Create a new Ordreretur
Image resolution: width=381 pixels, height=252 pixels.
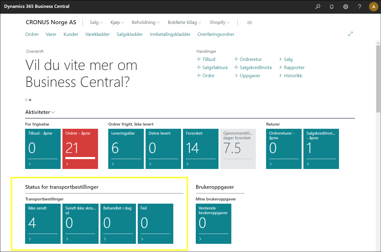click(248, 59)
